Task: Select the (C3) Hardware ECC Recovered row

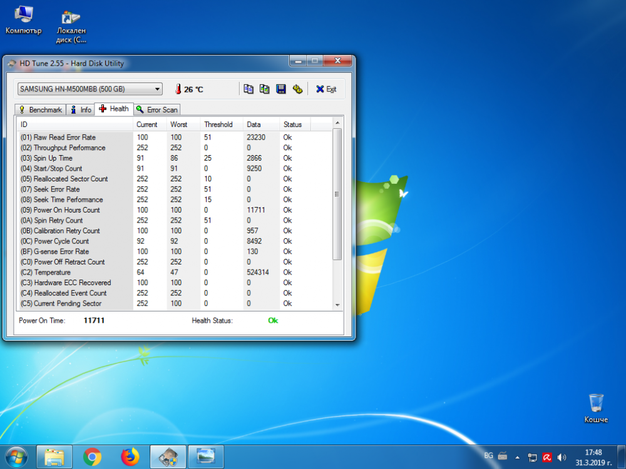Action: (175, 283)
